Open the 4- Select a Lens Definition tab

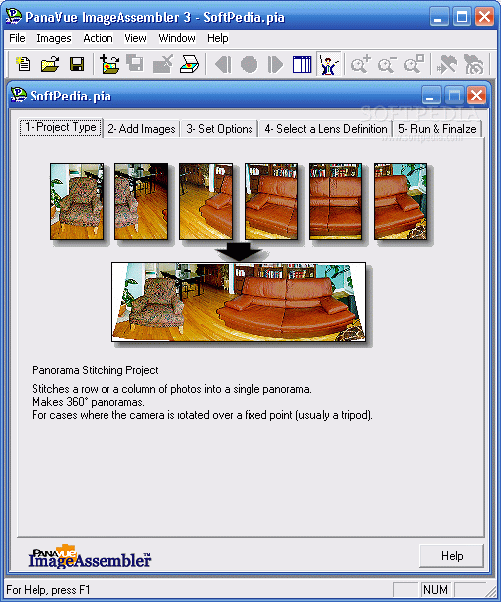point(325,129)
